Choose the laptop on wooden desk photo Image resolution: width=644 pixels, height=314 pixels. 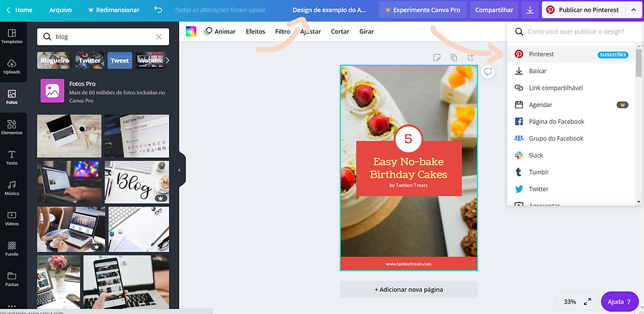click(x=69, y=136)
